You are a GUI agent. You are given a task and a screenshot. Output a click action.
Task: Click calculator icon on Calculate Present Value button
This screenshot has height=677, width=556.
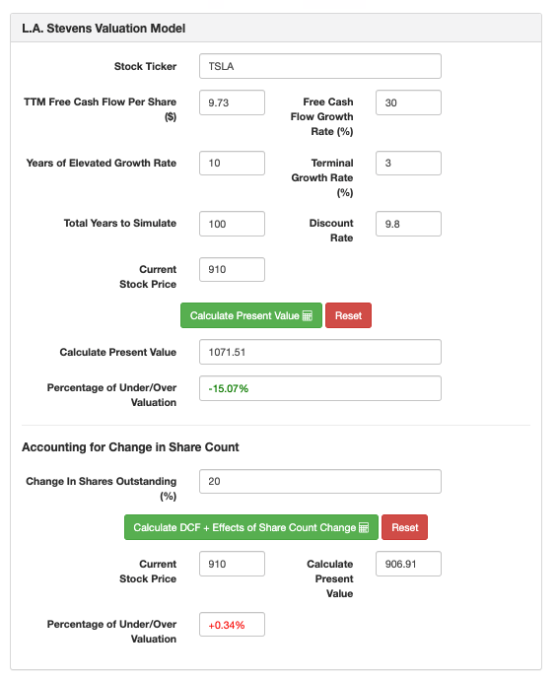click(308, 315)
